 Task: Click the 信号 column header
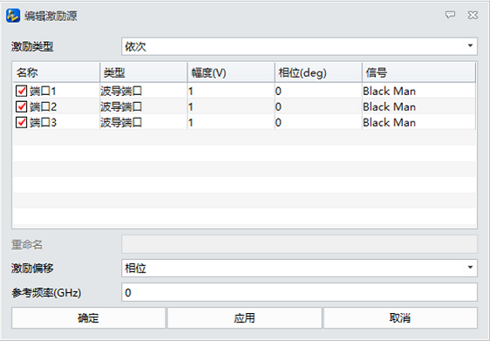[x=419, y=72]
